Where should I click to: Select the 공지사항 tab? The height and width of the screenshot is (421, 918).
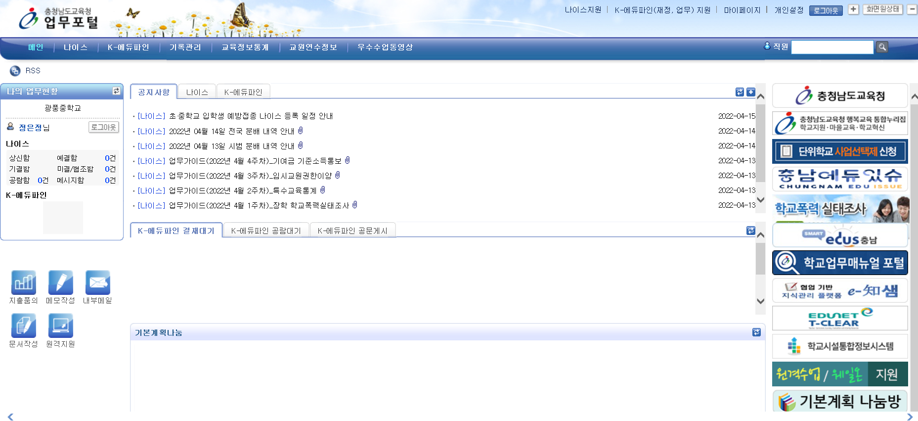154,92
